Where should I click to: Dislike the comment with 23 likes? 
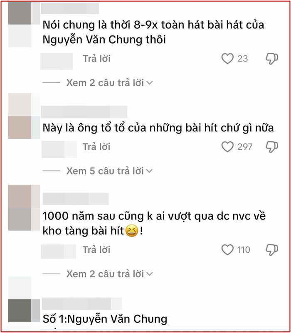272,59
